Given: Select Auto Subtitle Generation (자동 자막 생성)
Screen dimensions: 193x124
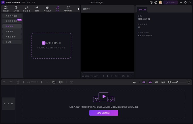Looking at the screenshot, I should pos(12,16).
